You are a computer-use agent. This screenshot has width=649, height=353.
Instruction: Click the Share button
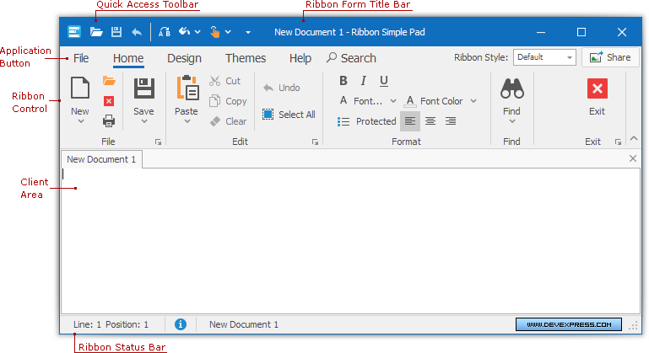click(610, 57)
